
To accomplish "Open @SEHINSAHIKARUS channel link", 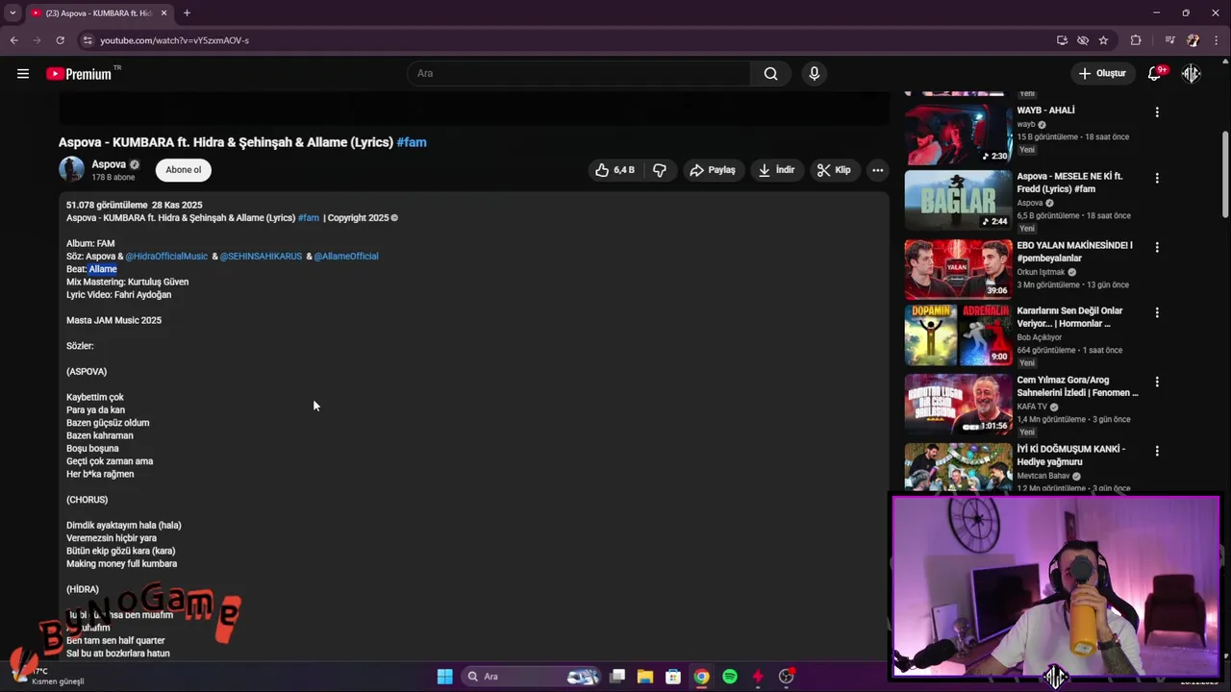I will pos(261,257).
